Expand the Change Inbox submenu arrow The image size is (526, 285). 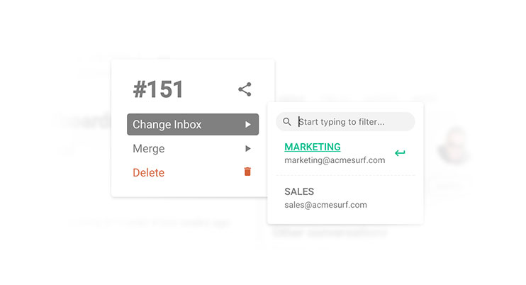(248, 124)
